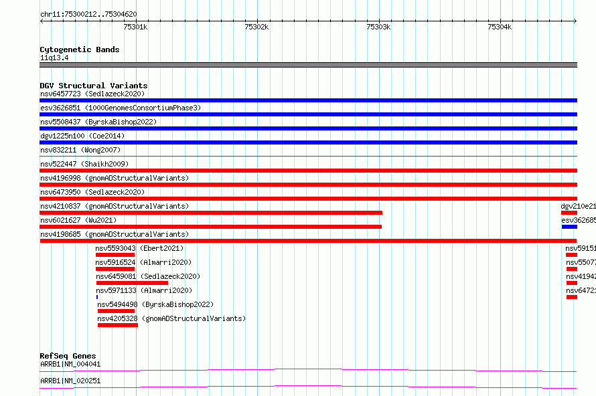Click the left arrow end of ruler
The width and height of the screenshot is (596, 396).
click(x=42, y=21)
